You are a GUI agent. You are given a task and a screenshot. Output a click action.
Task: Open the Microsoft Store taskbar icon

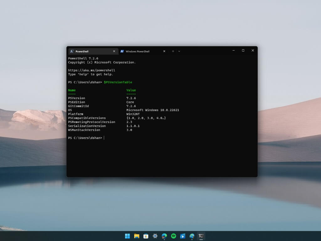[146, 236]
